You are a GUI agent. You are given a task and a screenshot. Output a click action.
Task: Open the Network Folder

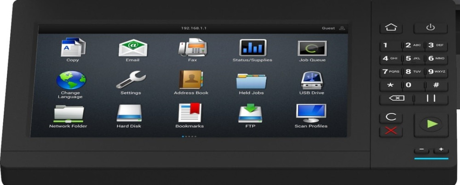click(69, 113)
